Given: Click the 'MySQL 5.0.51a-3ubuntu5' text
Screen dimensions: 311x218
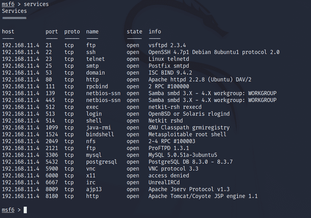Looking at the screenshot, I should click(x=183, y=155).
